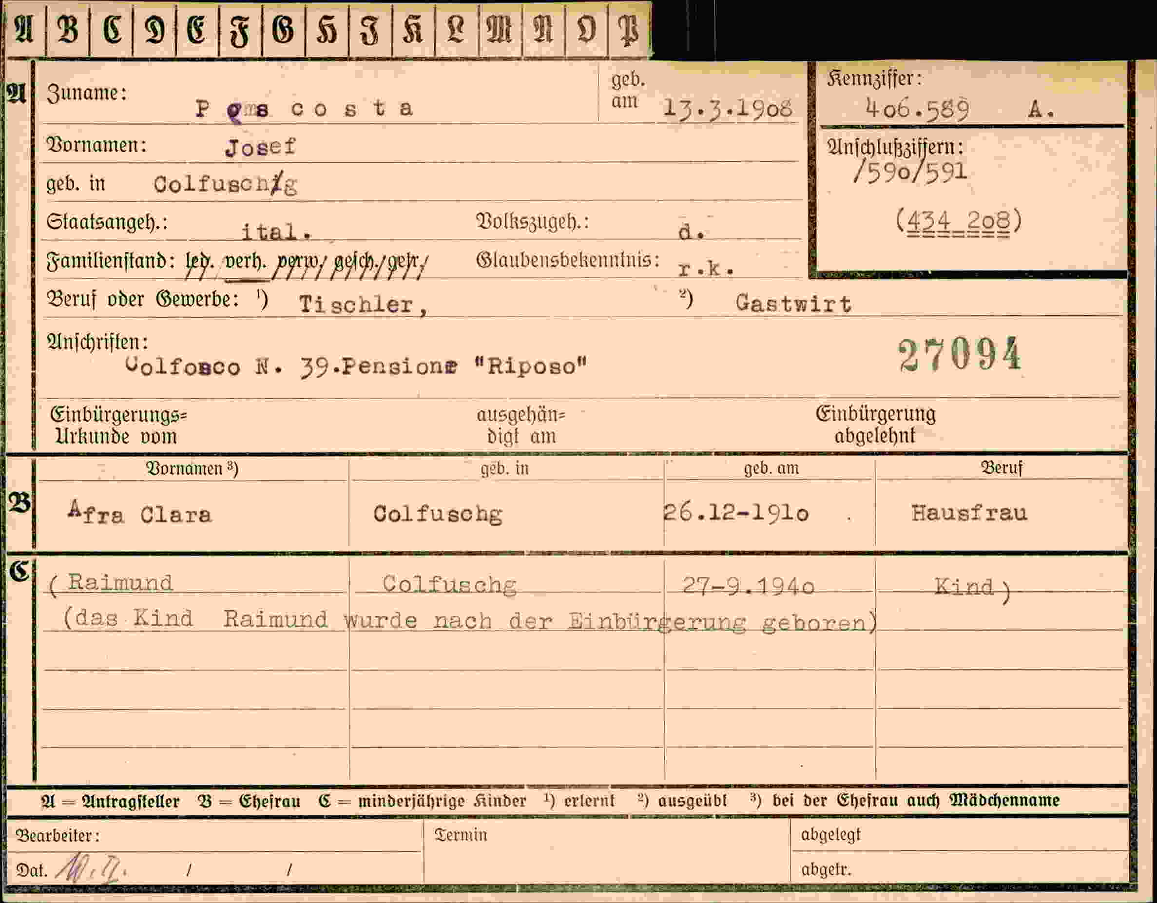Select alphabet tab G in the top strip
Viewport: 1157px width, 903px height.
point(284,29)
